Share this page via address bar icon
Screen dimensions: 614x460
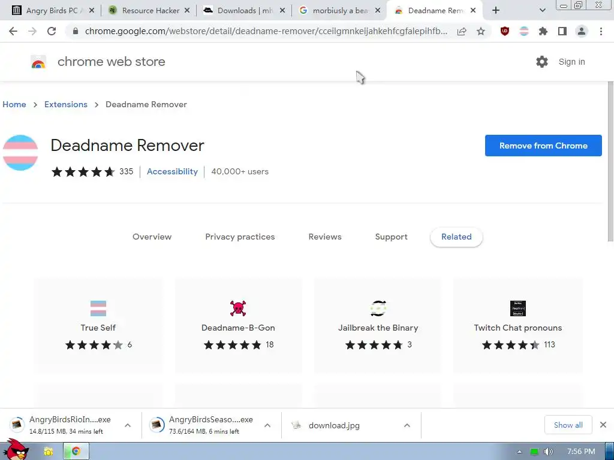coord(462,31)
